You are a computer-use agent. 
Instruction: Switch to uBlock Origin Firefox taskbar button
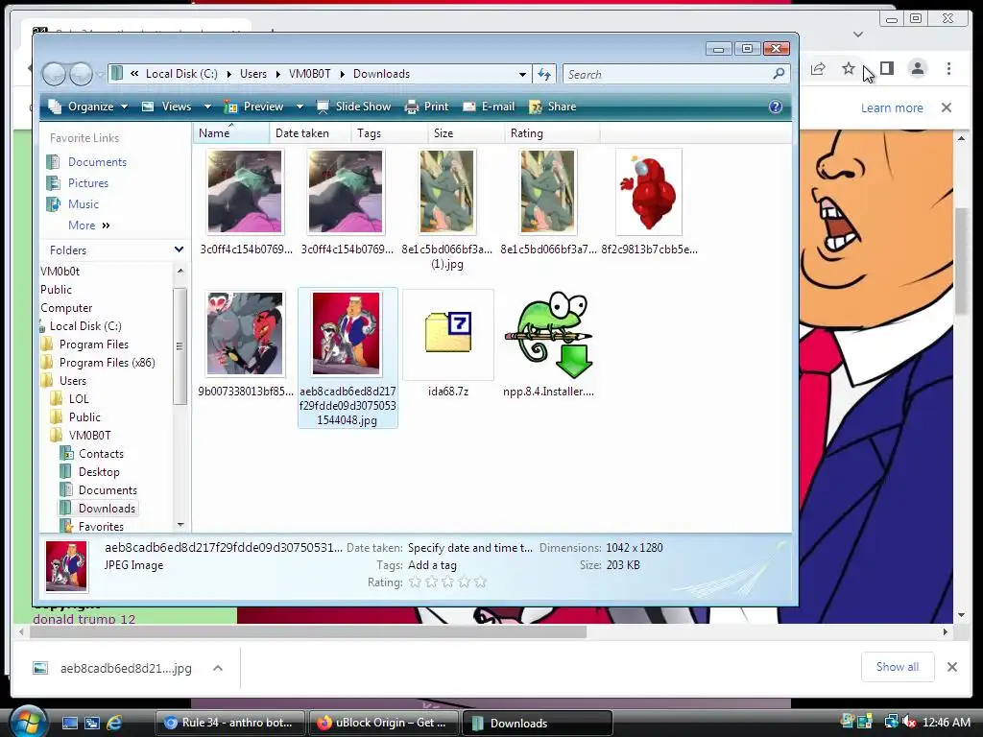[x=384, y=723]
